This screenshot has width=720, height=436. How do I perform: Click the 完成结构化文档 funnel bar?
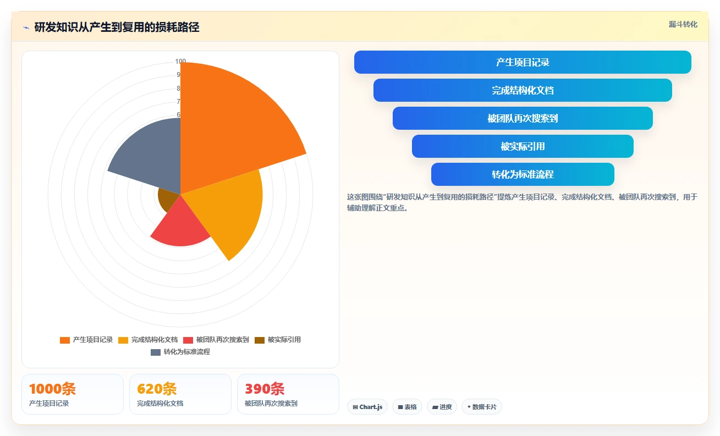tap(523, 90)
